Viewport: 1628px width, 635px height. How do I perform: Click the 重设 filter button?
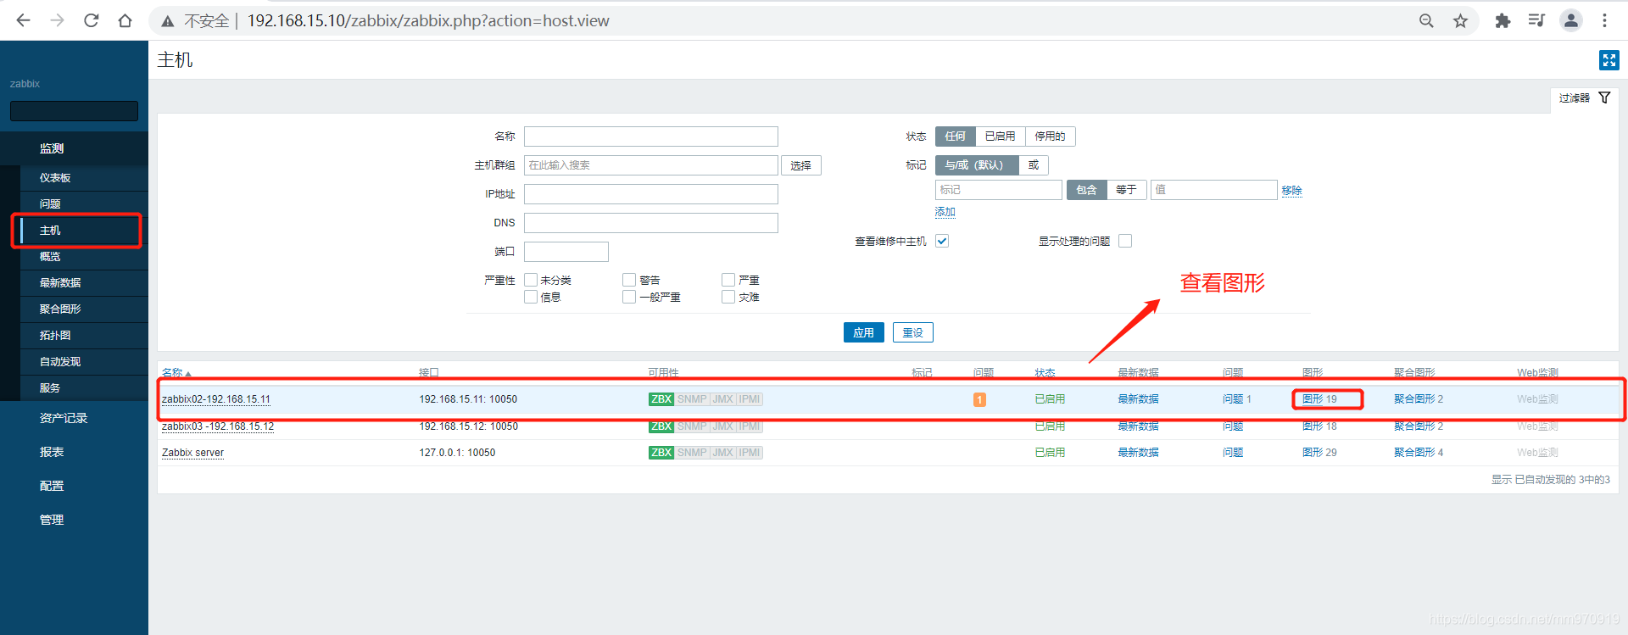click(x=913, y=332)
